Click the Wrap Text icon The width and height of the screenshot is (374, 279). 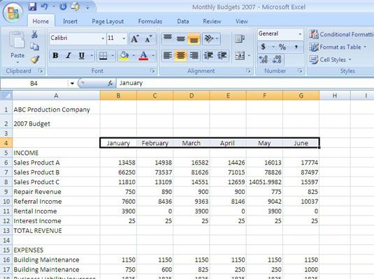240,38
